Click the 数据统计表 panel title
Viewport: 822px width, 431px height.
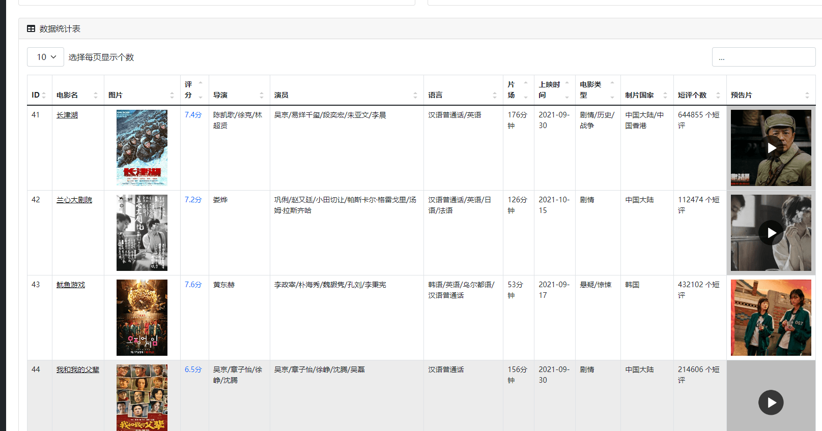tap(60, 29)
